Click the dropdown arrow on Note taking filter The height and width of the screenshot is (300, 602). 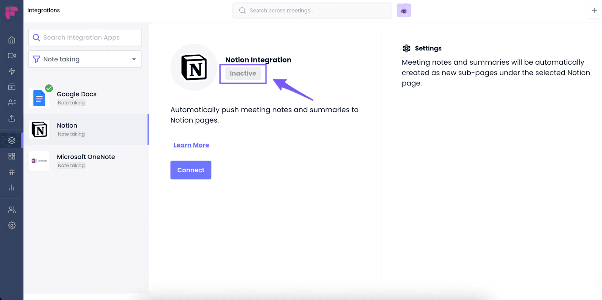134,59
